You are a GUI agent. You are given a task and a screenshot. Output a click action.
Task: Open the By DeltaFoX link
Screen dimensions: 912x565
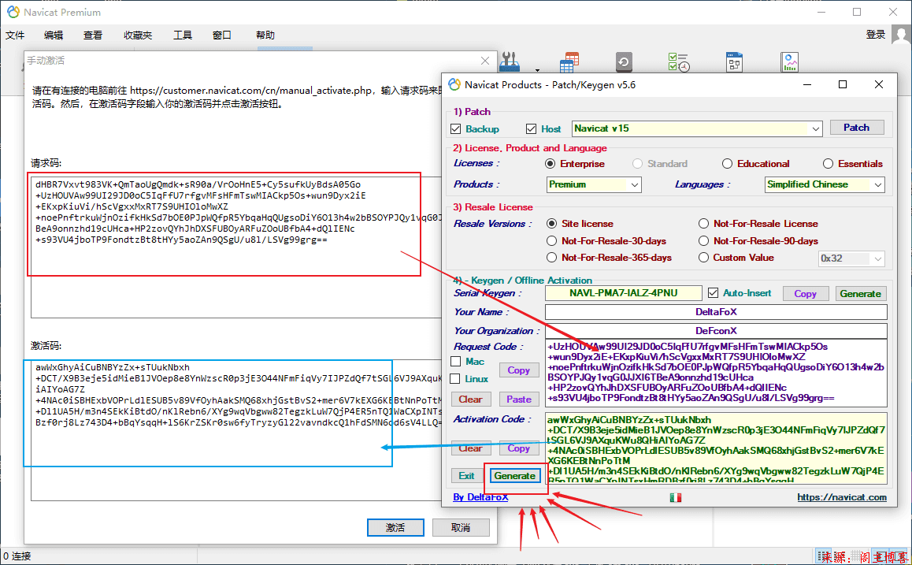pos(480,497)
